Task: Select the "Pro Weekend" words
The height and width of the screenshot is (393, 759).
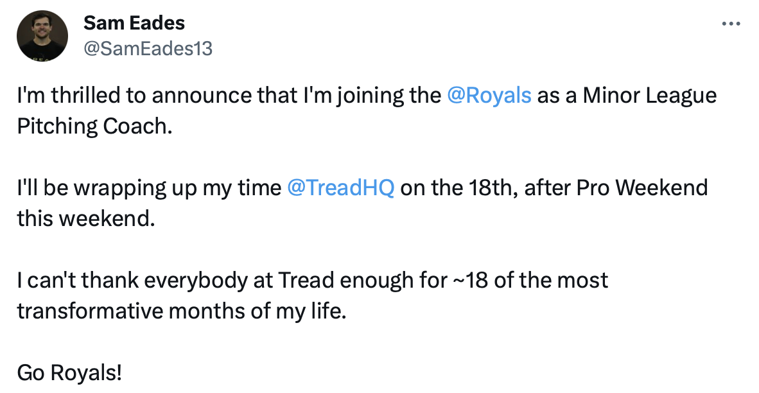Action: tap(642, 188)
